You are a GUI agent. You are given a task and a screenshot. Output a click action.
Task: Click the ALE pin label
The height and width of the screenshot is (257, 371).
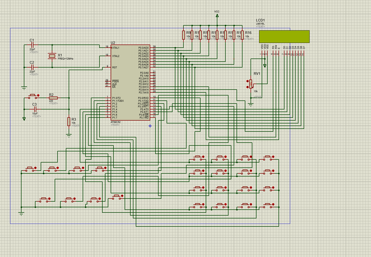[115, 84]
